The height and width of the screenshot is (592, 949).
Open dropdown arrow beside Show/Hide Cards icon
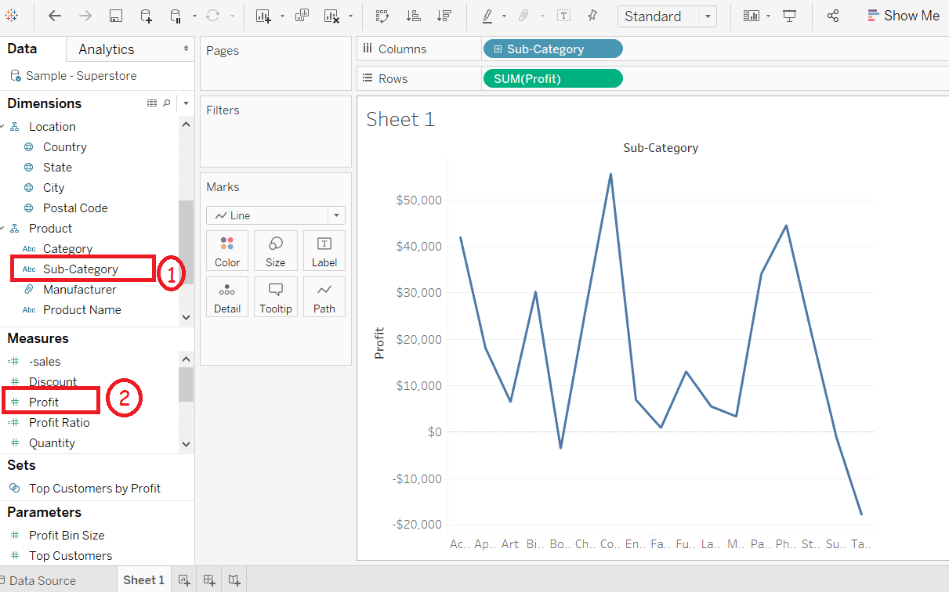pyautogui.click(x=769, y=16)
